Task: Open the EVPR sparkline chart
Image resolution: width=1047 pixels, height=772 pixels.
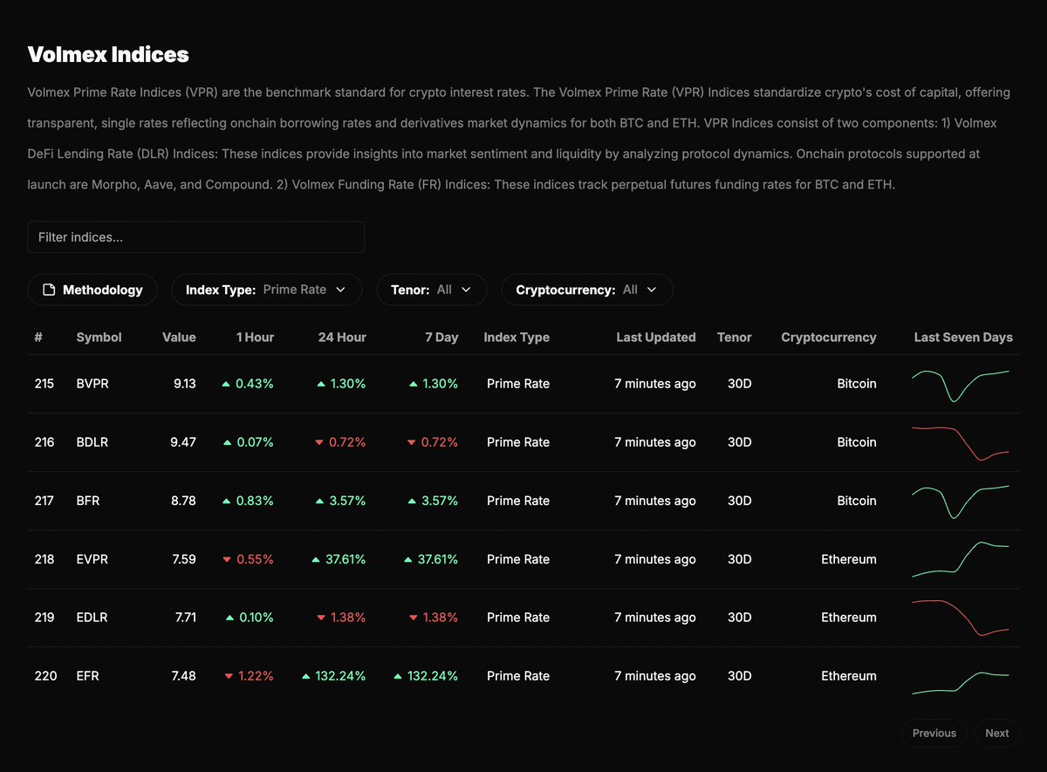Action: click(961, 559)
